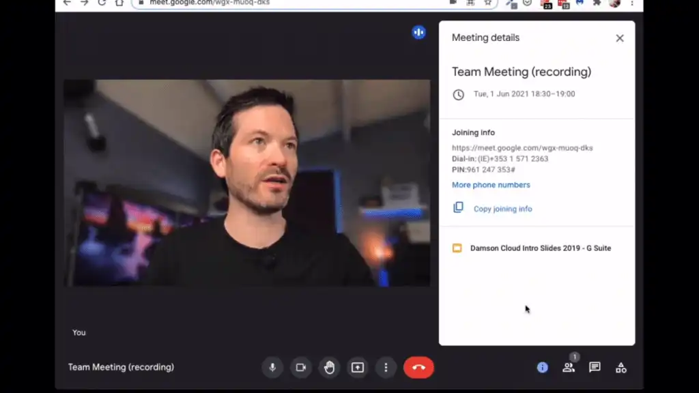699x393 pixels.
Task: Close the Meeting details panel
Action: pos(620,38)
